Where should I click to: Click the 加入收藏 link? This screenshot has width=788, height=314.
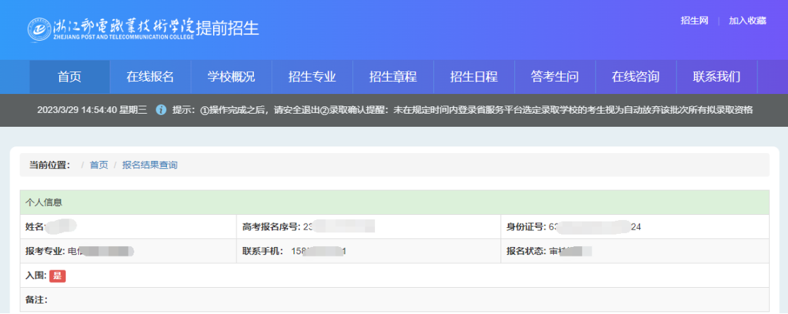747,20
